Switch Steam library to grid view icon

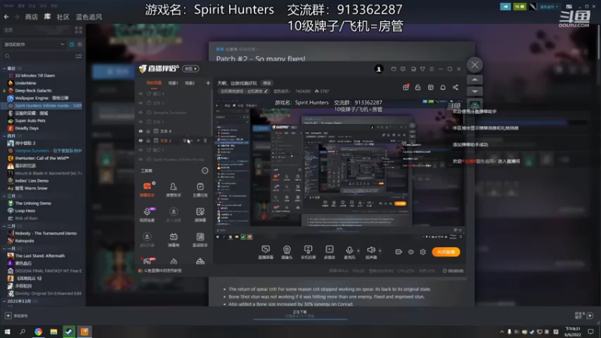pos(79,29)
